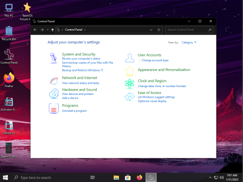
Task: Open Microsoft Store from taskbar
Action: point(128,178)
